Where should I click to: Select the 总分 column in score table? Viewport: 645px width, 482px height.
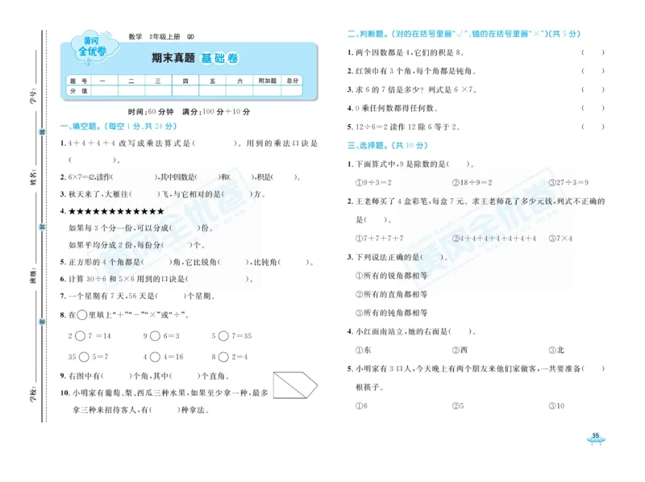pos(292,80)
